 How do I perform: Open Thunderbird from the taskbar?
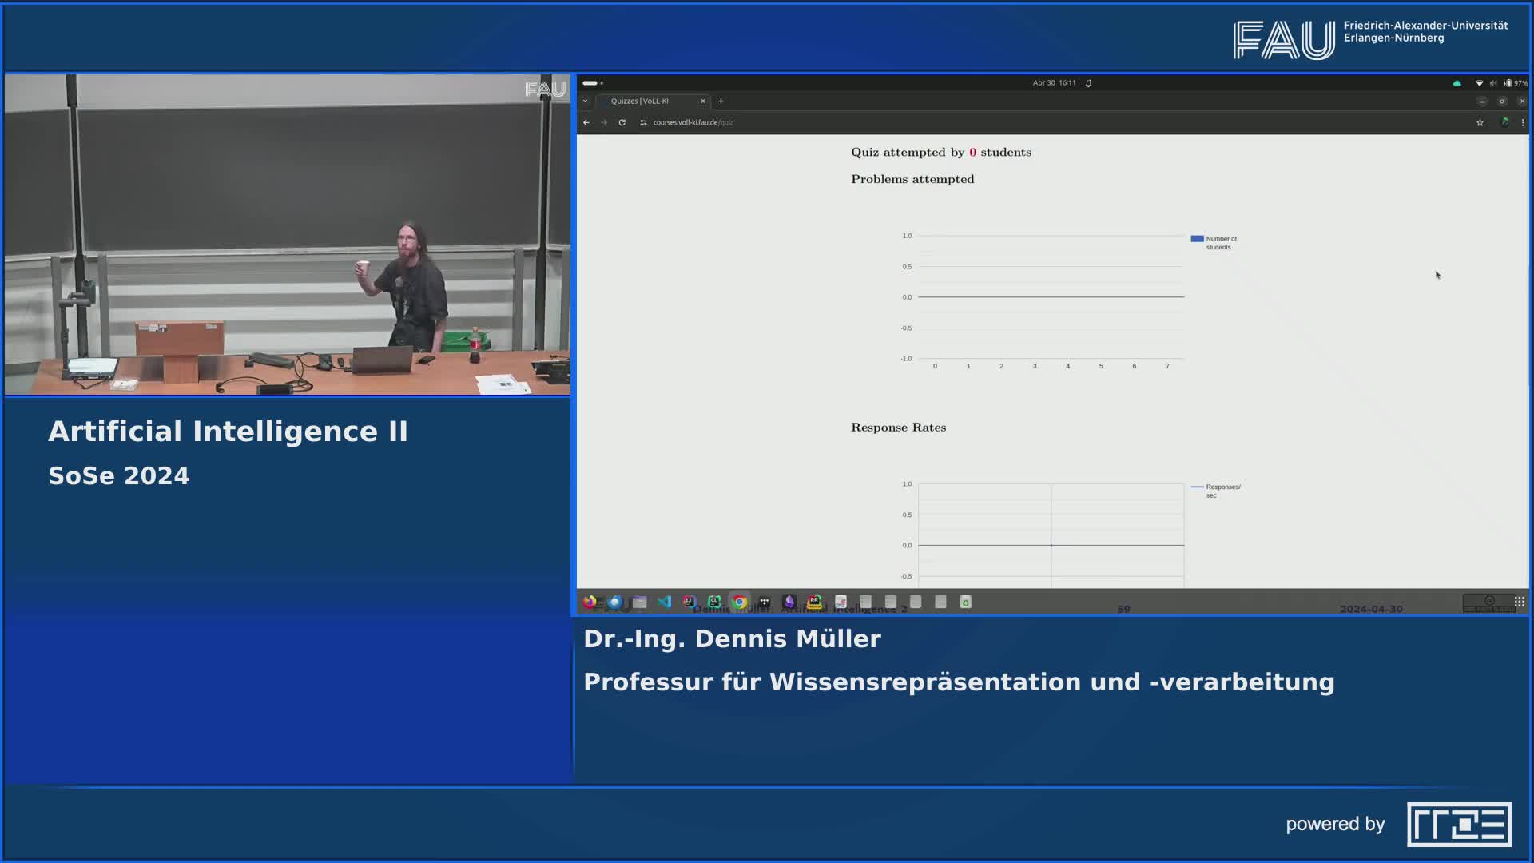tap(614, 602)
